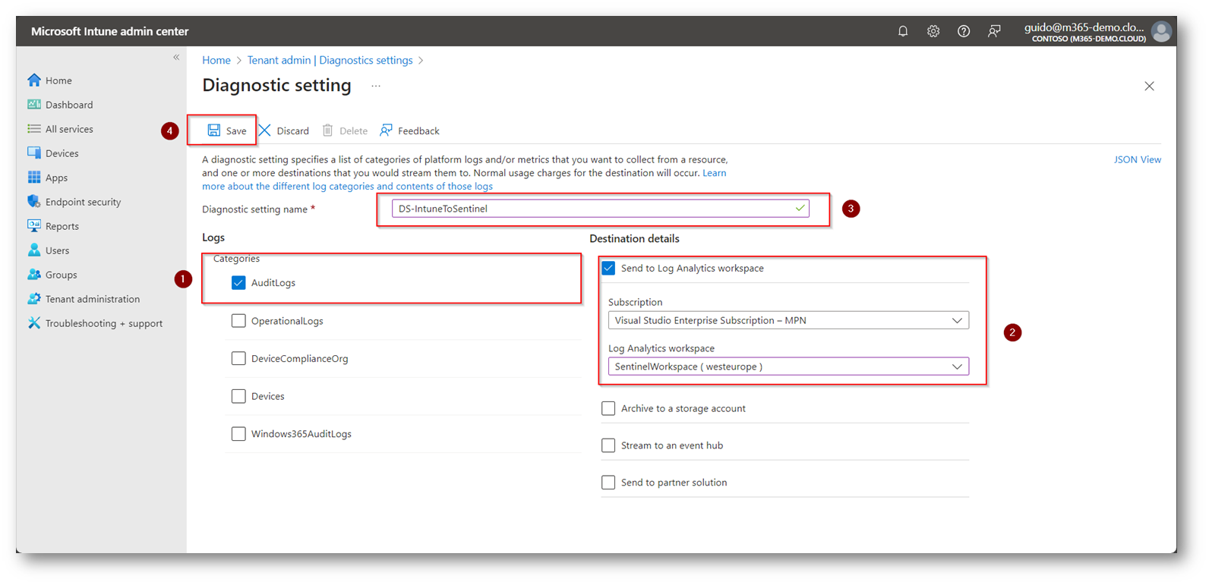Open the user account avatar
The height and width of the screenshot is (585, 1209).
coord(1161,31)
